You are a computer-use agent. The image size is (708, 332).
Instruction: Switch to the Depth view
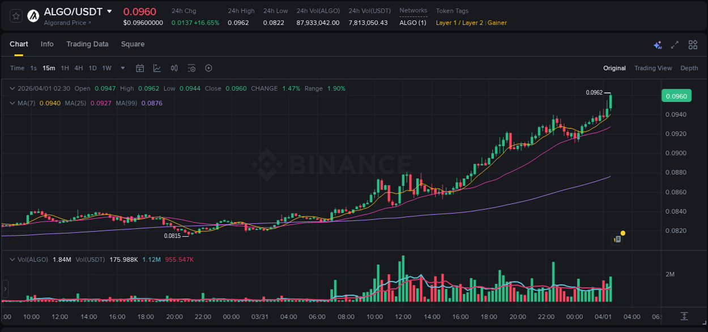click(x=689, y=68)
